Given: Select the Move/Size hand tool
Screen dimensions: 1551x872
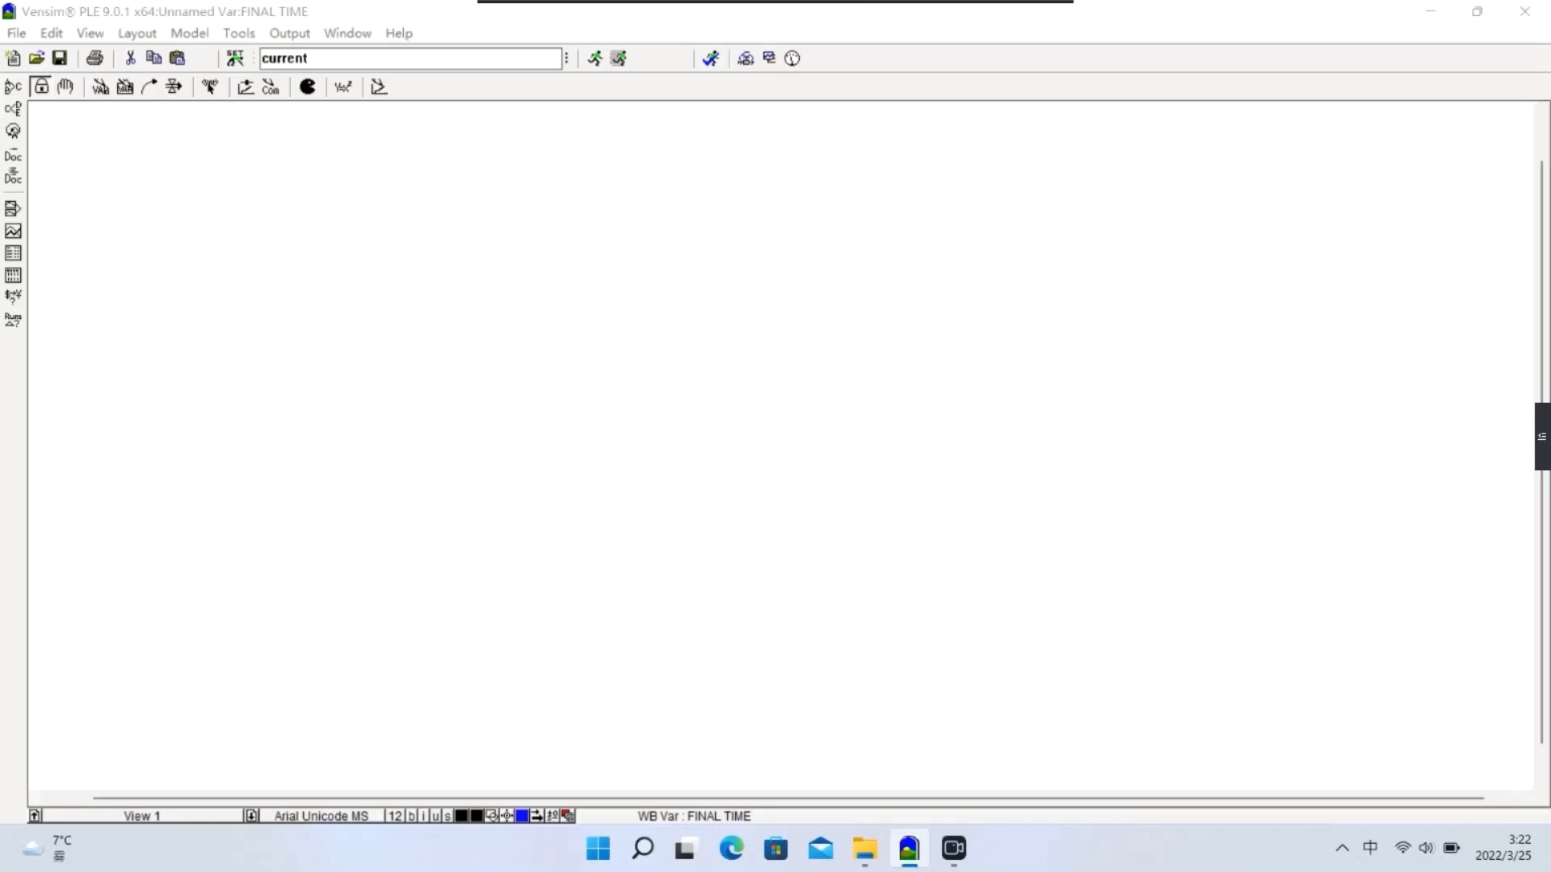Looking at the screenshot, I should [65, 86].
